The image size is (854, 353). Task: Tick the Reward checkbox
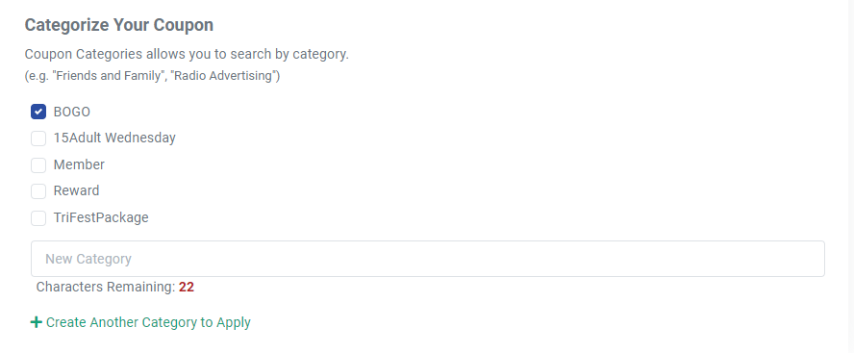coord(38,191)
